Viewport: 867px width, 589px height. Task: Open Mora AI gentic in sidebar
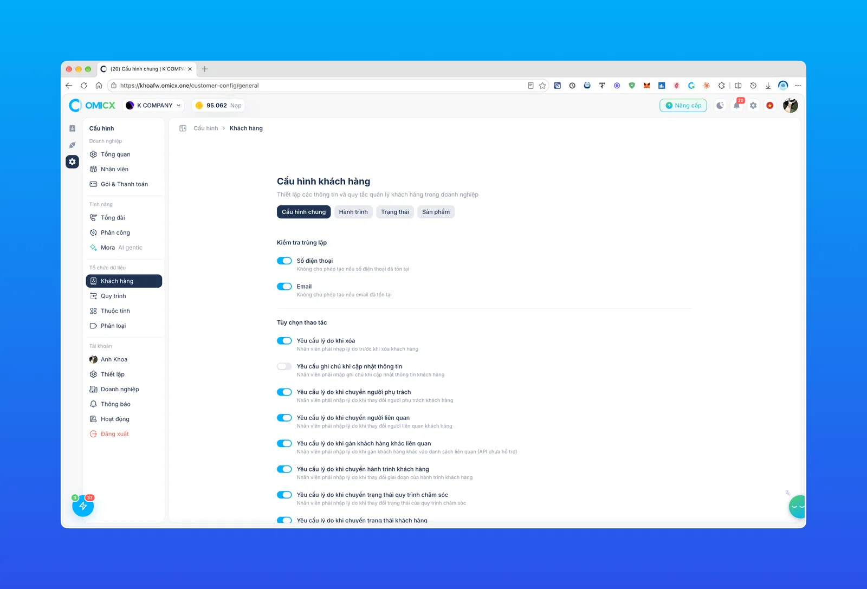coord(124,248)
